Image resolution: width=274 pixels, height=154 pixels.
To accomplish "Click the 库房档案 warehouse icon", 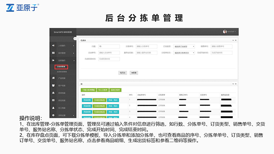I will click(53, 93).
